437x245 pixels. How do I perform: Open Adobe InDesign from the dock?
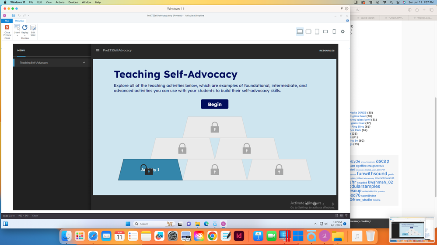click(x=239, y=236)
